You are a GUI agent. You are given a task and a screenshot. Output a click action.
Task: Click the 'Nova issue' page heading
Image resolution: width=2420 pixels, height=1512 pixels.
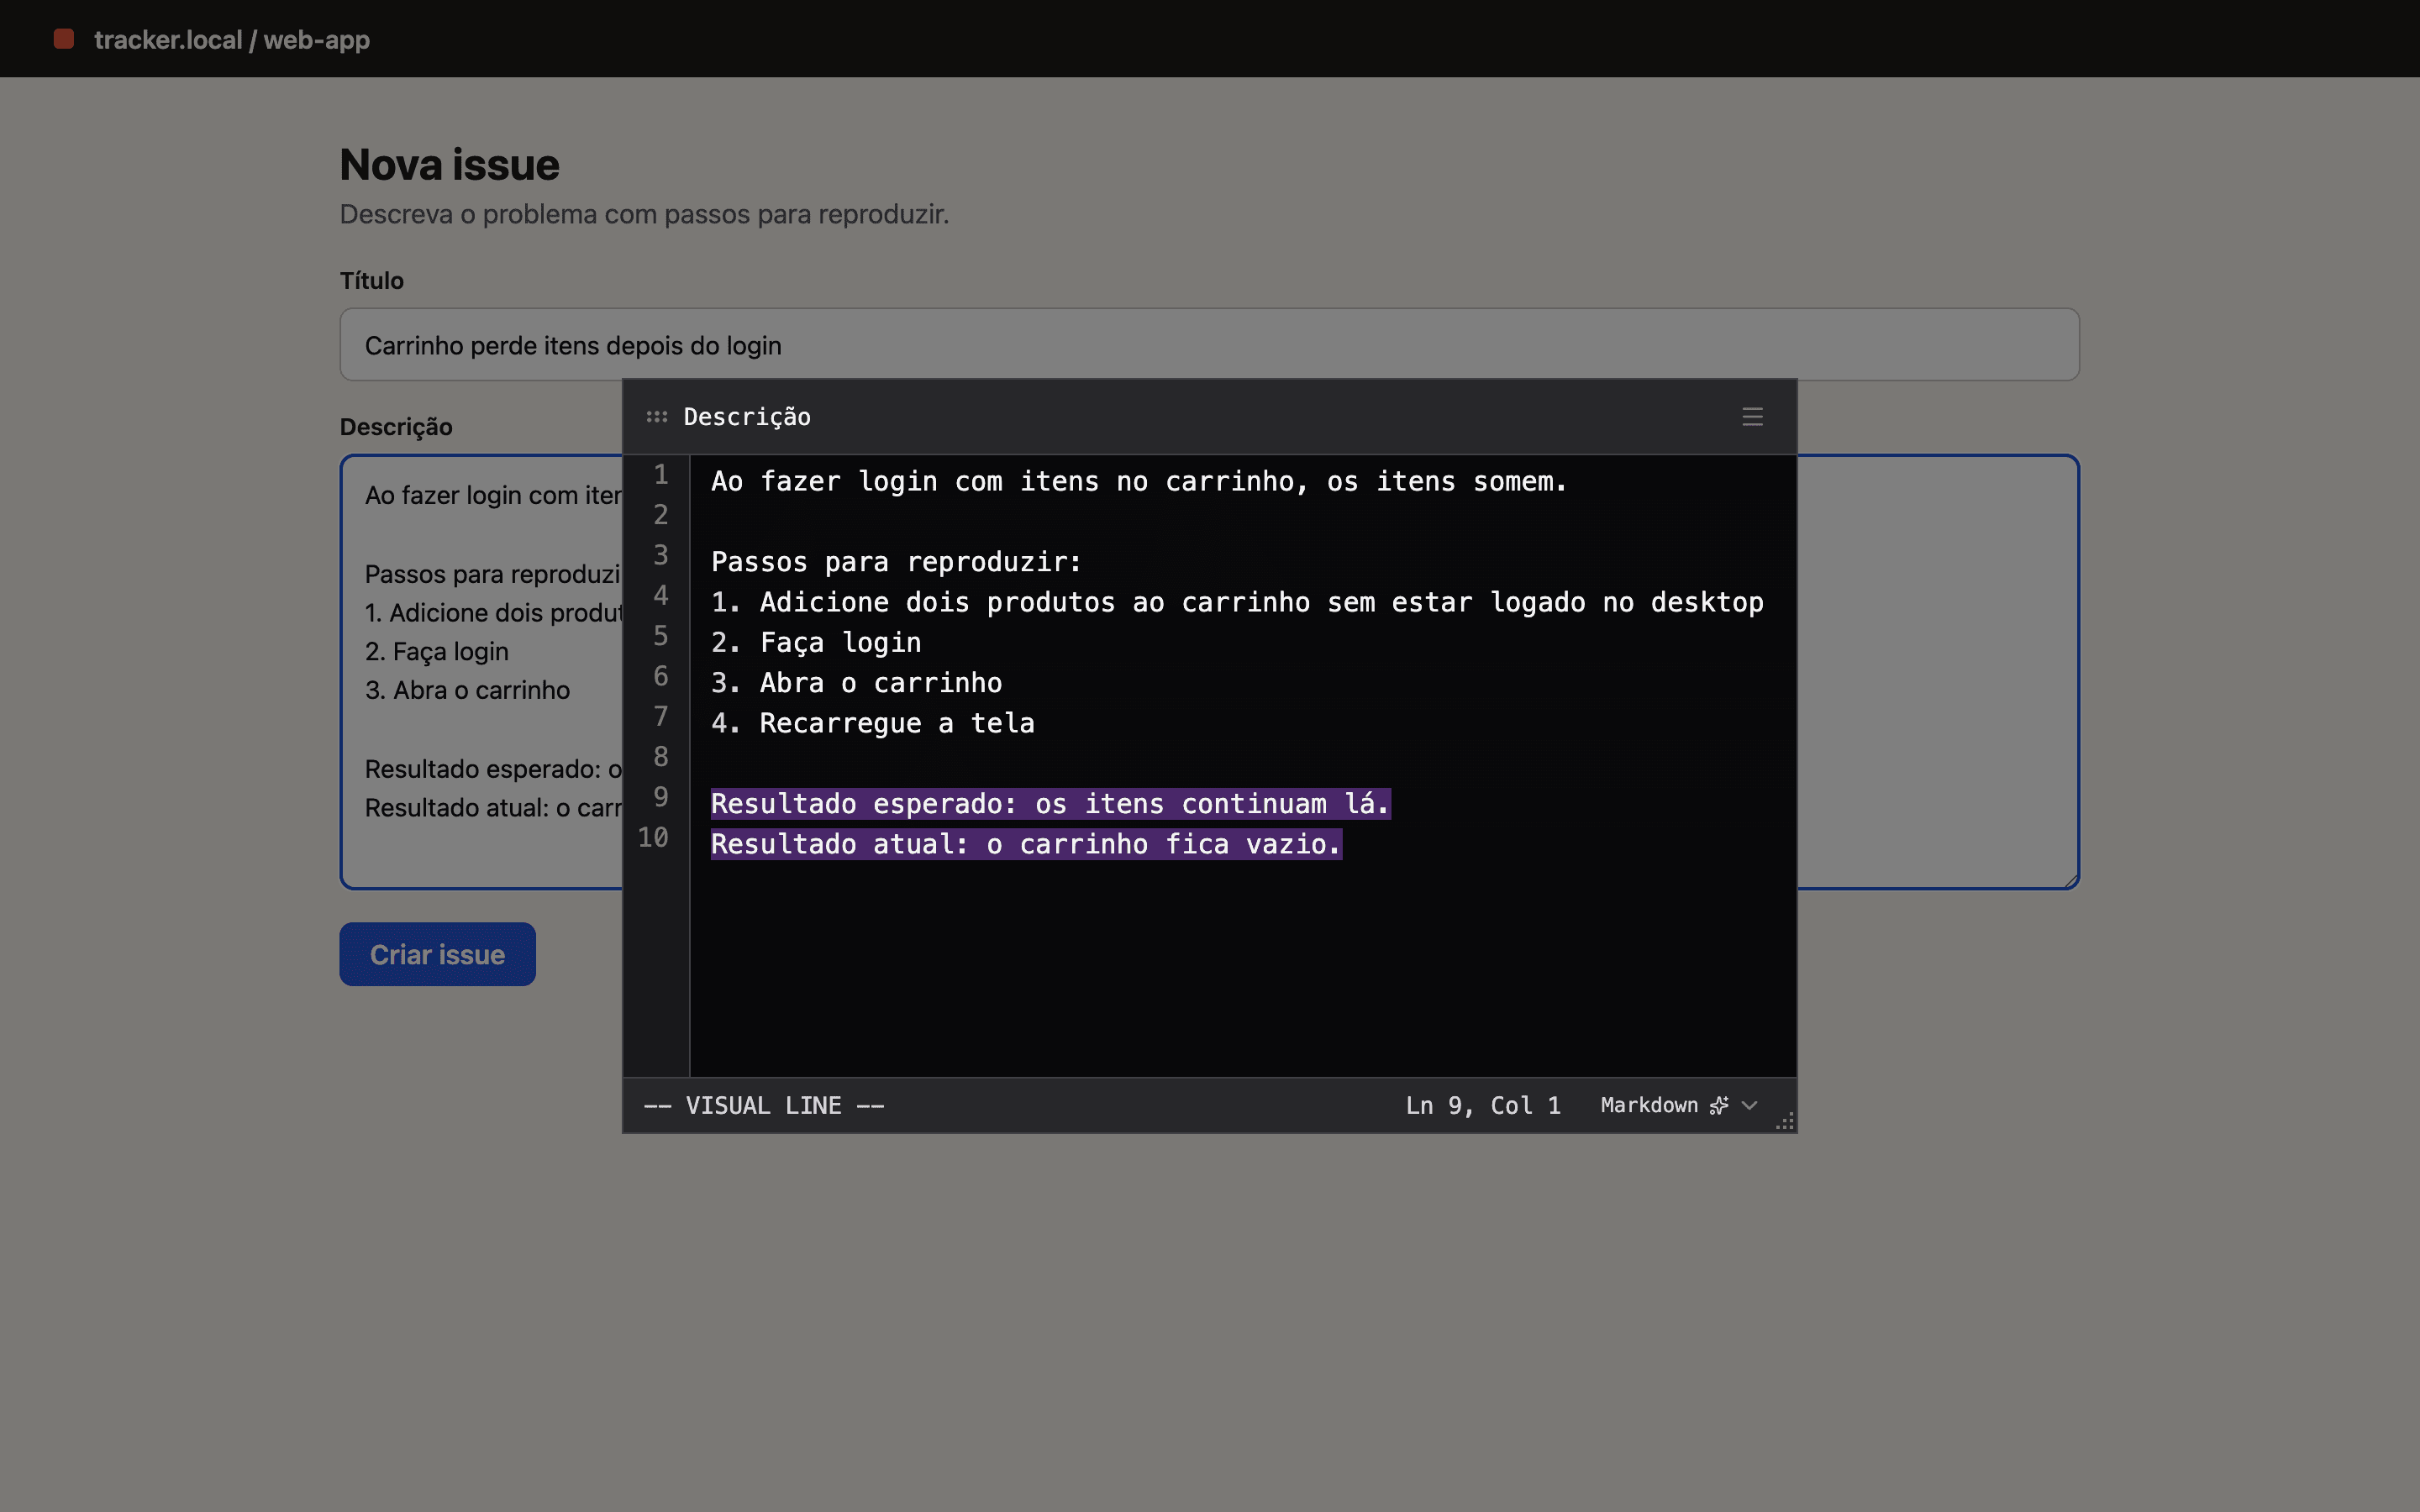(449, 165)
